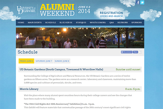Click the Facebook Share button
The width and height of the screenshot is (163, 109).
tap(135, 52)
